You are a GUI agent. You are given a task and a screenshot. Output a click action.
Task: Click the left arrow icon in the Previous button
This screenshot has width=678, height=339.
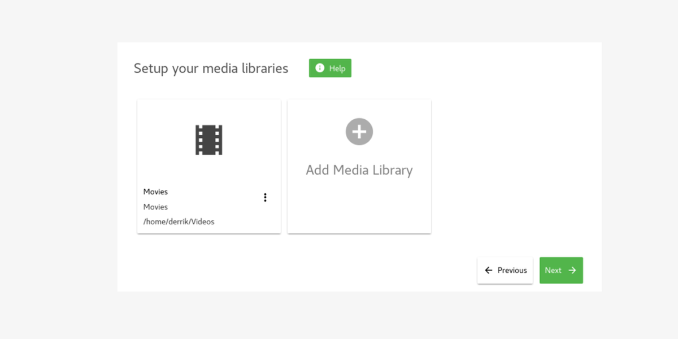point(489,271)
